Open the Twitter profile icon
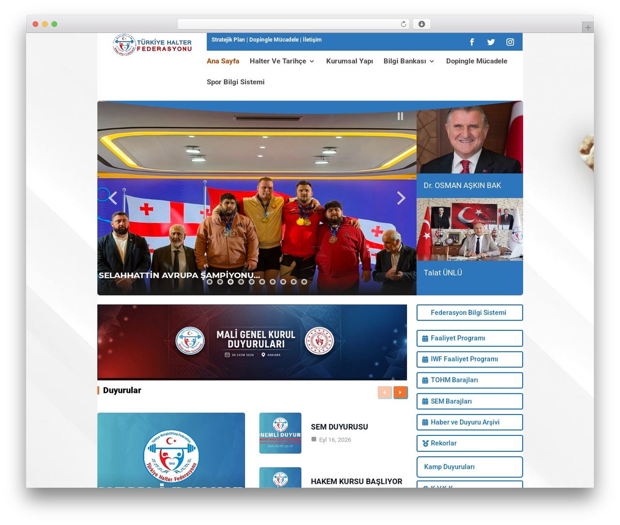The image size is (620, 525). 491,42
